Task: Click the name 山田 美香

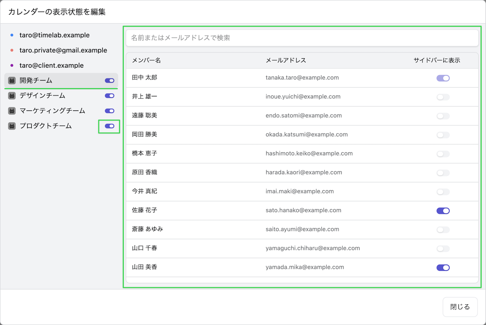Action: [144, 267]
